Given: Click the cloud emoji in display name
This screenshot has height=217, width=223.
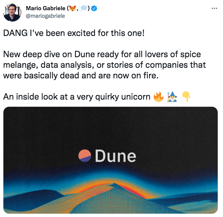Looking at the screenshot, I should point(84,8).
